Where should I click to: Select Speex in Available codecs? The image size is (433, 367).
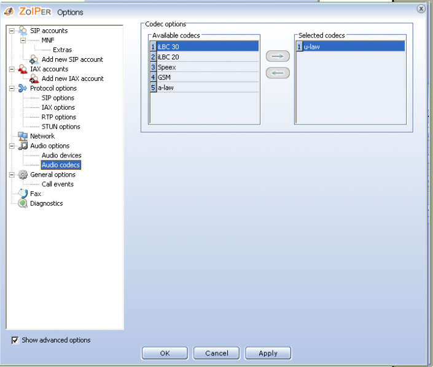click(x=205, y=67)
